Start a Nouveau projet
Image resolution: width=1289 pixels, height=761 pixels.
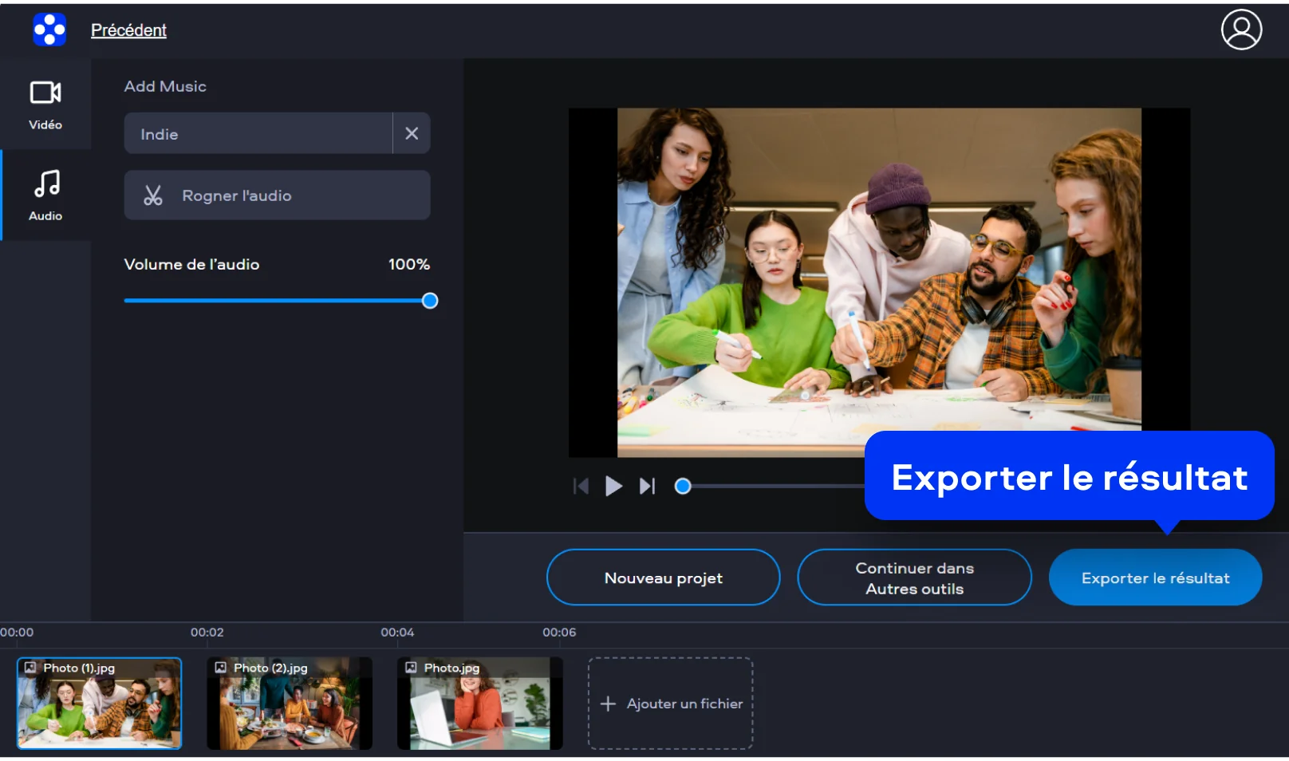[663, 578]
